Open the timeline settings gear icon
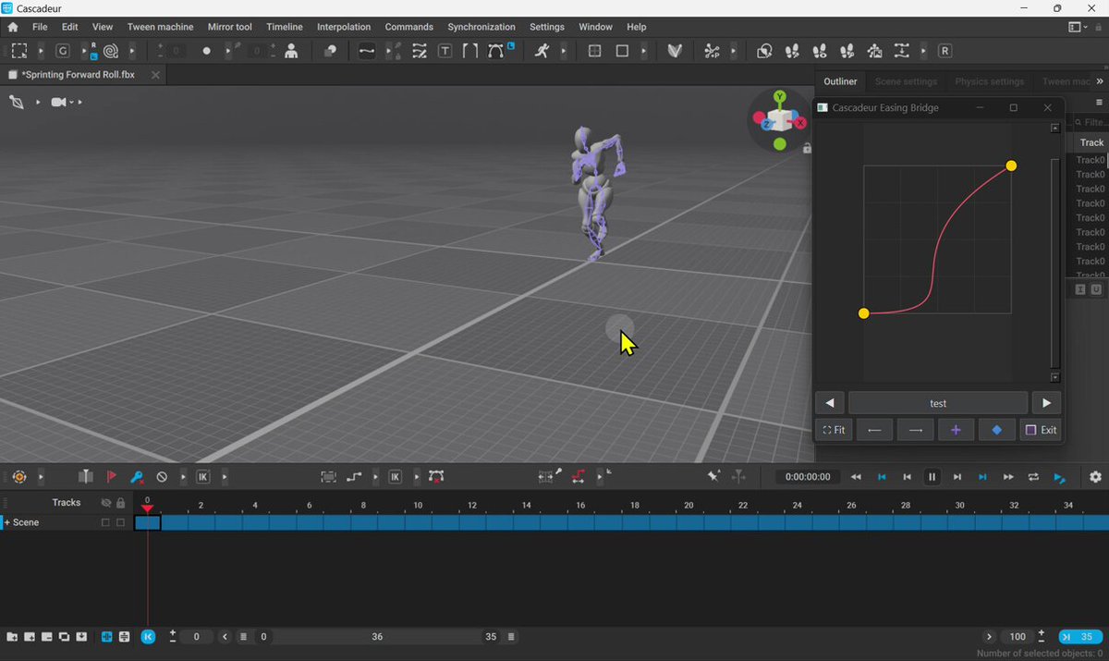Screen dimensions: 1109x661 [1095, 477]
